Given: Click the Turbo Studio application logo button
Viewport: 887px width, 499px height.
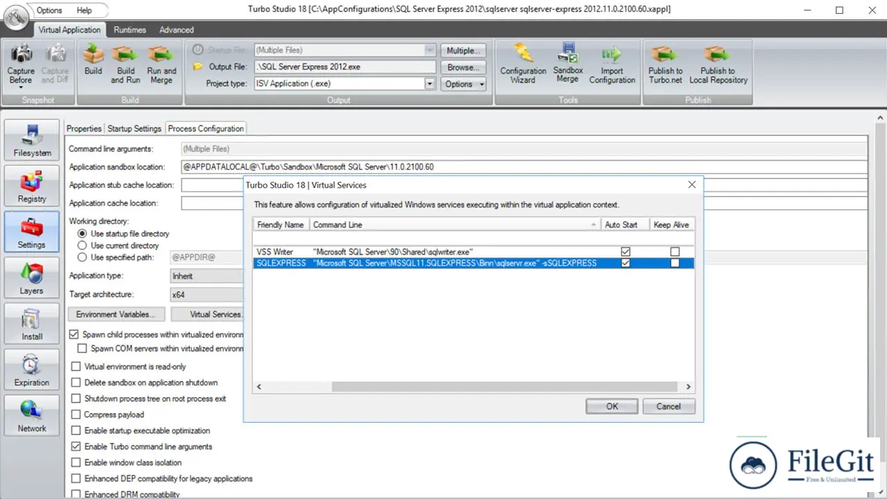Looking at the screenshot, I should pyautogui.click(x=16, y=17).
